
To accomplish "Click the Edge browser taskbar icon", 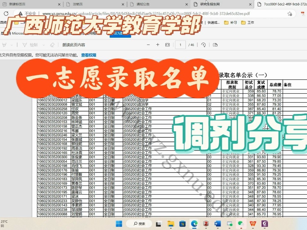I will coord(194,224).
